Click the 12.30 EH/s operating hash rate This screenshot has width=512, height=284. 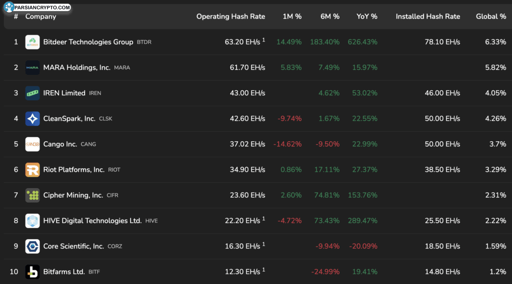tap(242, 272)
